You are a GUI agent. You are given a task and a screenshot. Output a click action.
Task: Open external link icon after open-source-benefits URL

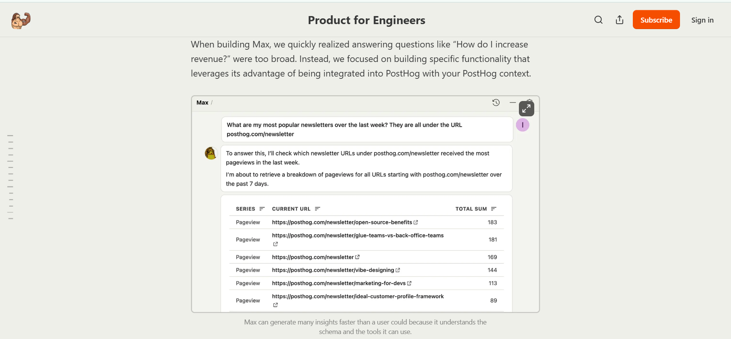point(416,222)
